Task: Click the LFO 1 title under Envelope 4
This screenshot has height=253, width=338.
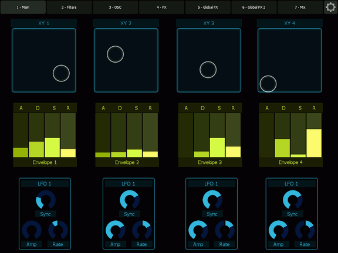Action: coord(292,183)
